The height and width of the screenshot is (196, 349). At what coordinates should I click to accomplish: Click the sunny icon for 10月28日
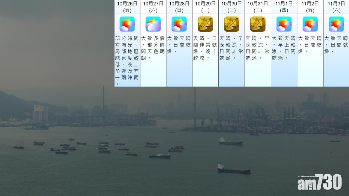pyautogui.click(x=179, y=24)
